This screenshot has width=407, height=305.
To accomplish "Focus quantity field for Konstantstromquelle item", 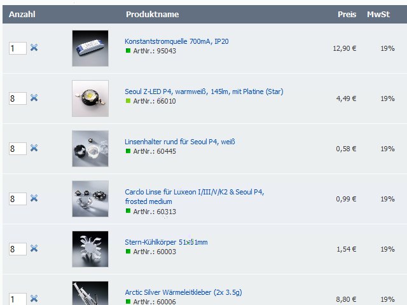I will pos(18,48).
